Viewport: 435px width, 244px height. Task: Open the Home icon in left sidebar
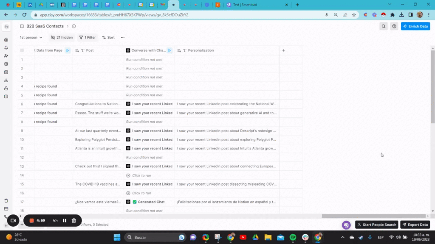[6, 39]
